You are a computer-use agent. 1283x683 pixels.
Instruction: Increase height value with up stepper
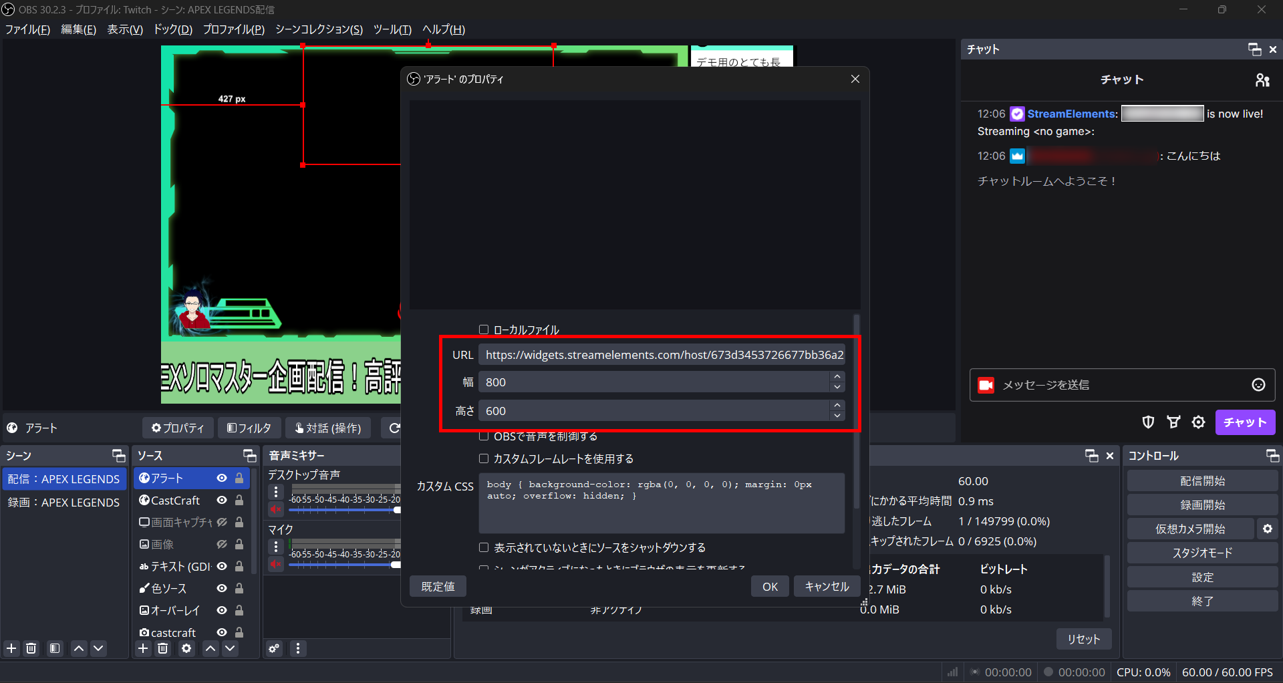pos(837,405)
